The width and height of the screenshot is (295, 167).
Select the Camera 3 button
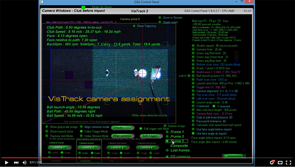(118, 147)
